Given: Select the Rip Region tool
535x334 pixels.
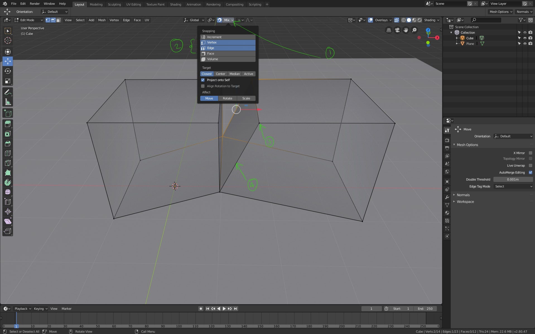Looking at the screenshot, I should 8,231.
